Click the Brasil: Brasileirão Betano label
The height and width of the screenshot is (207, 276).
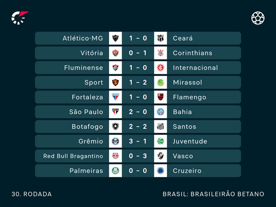tap(213, 194)
